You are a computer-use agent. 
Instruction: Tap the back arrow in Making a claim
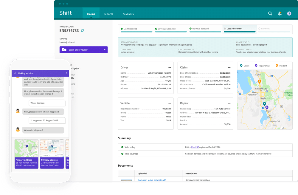15,73
